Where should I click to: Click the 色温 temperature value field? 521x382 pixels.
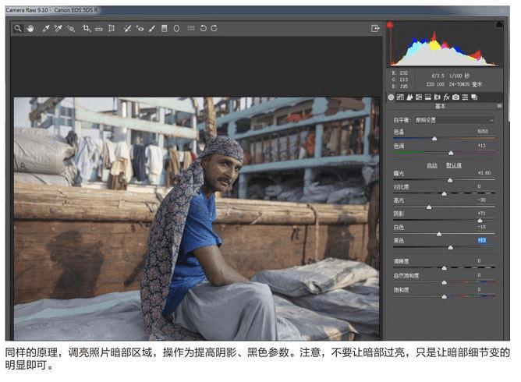coord(482,131)
